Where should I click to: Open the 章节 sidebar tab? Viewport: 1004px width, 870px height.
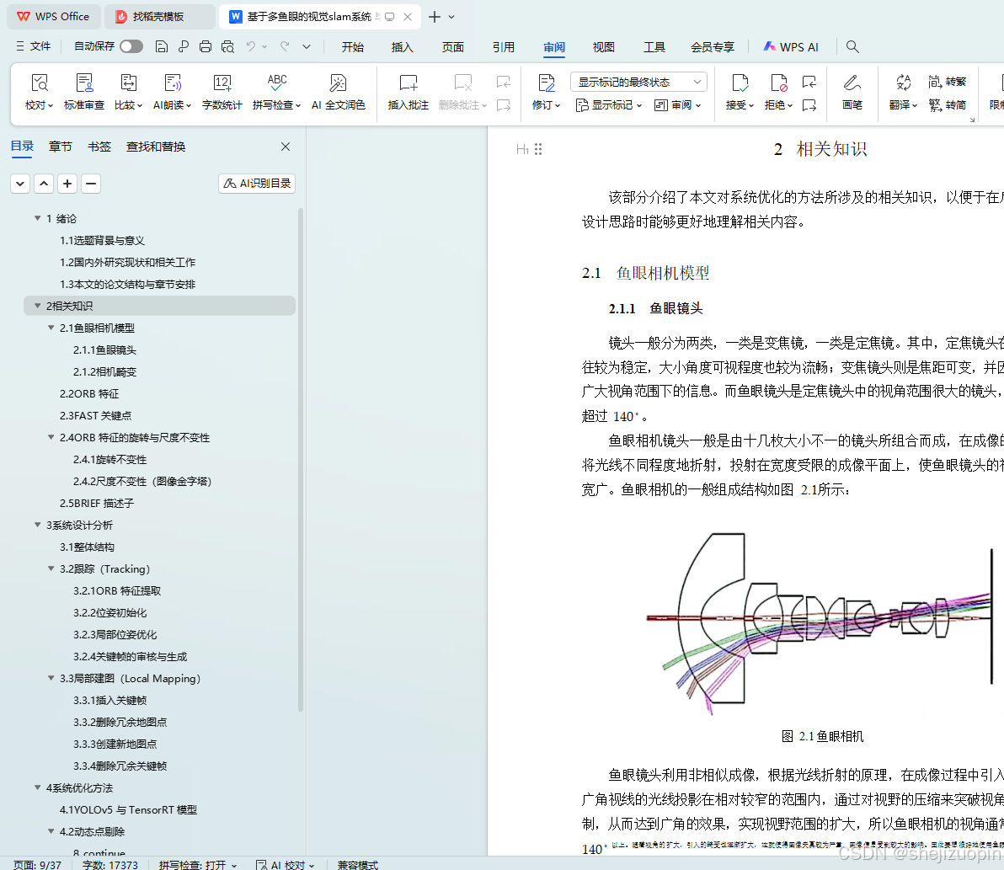coord(60,147)
